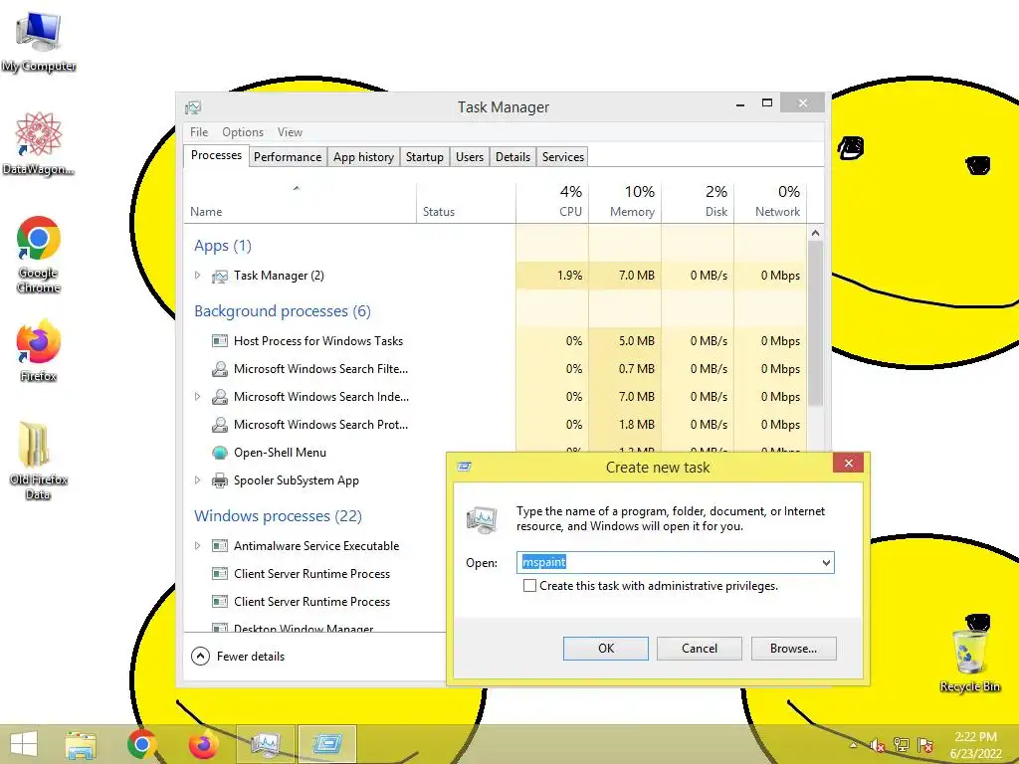Image resolution: width=1019 pixels, height=764 pixels.
Task: Click the Run dialog computer icon
Action: (x=482, y=520)
